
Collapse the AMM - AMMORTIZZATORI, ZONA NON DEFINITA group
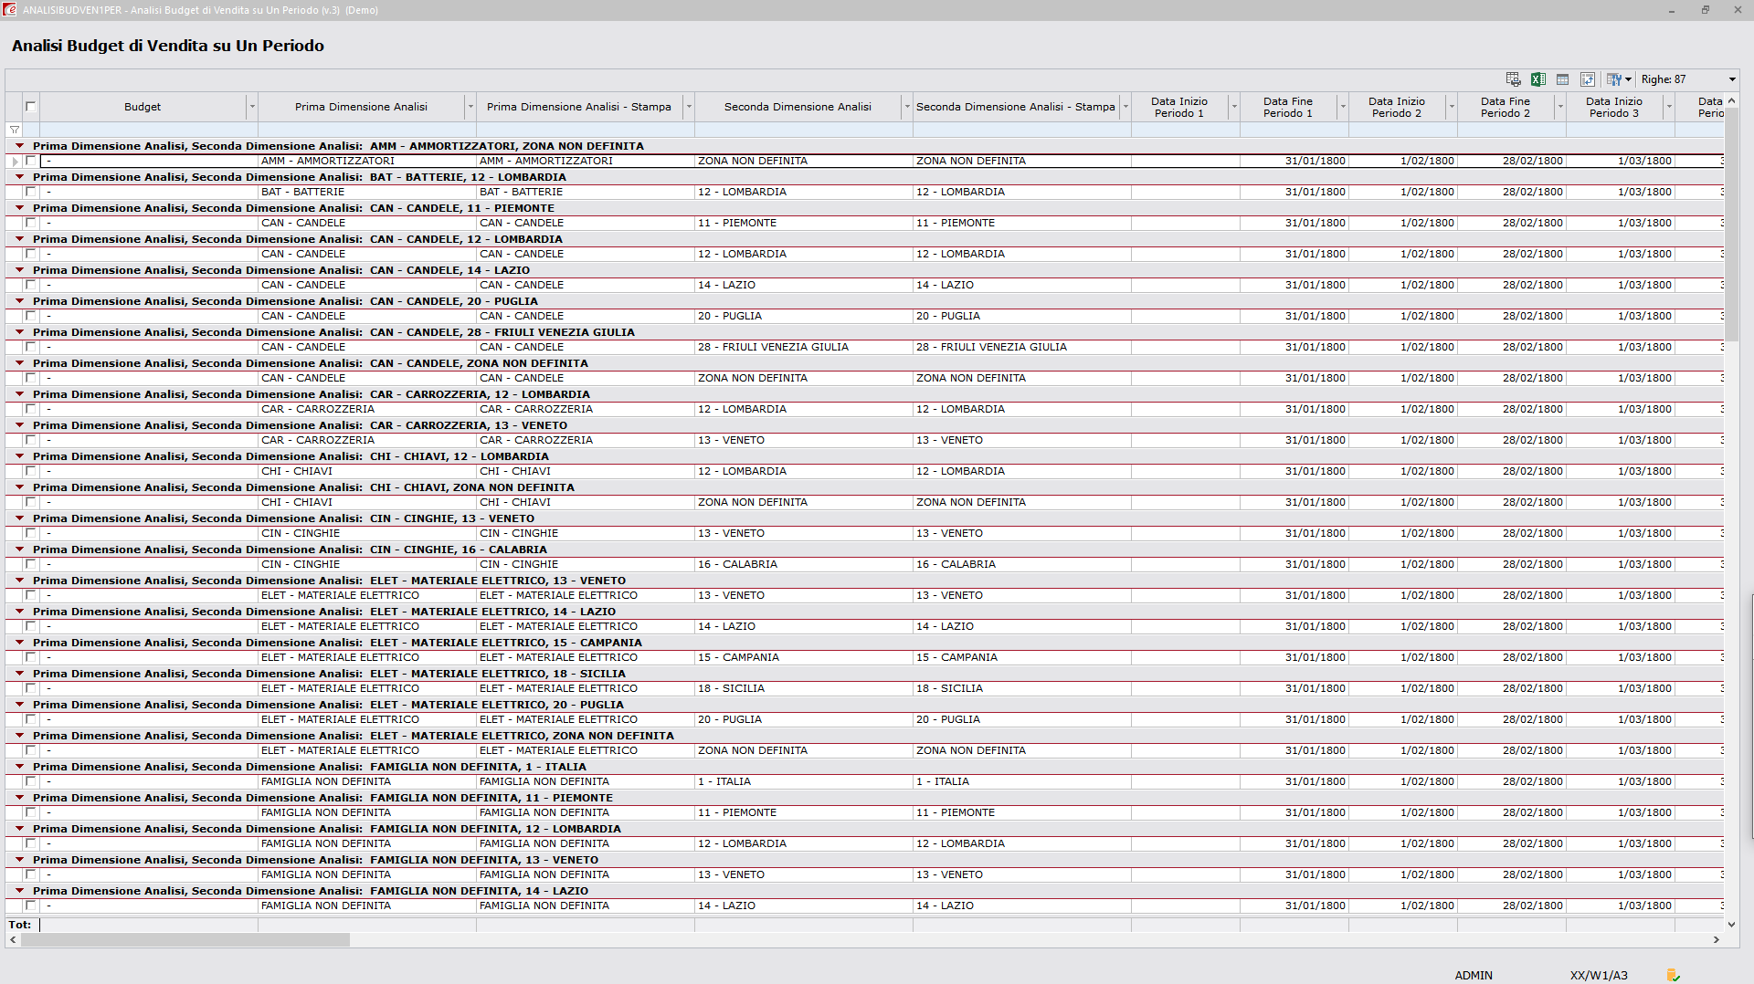(x=19, y=145)
